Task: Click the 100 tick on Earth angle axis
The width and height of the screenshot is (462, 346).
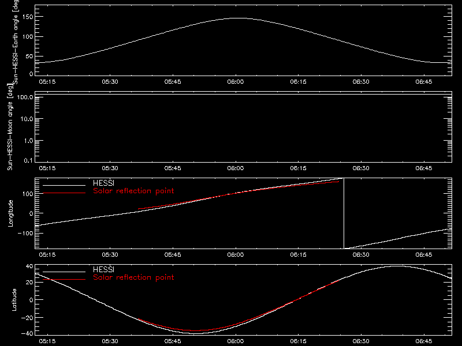Action: click(27, 37)
